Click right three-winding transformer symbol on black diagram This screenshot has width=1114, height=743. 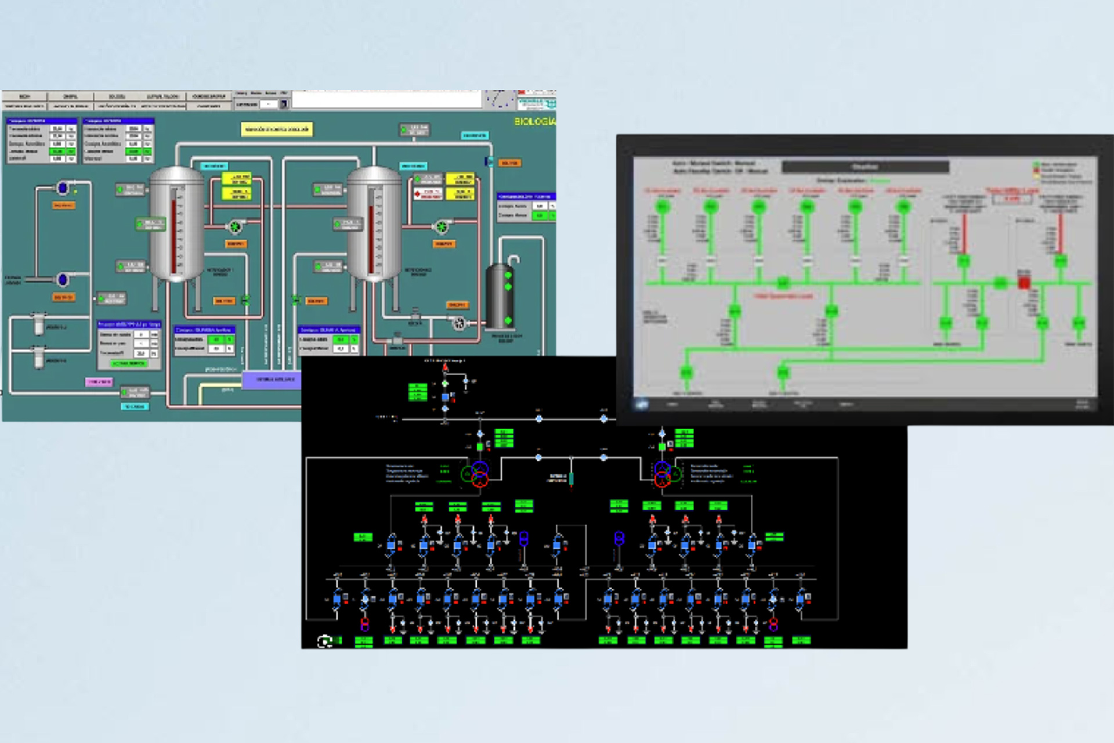pos(665,474)
